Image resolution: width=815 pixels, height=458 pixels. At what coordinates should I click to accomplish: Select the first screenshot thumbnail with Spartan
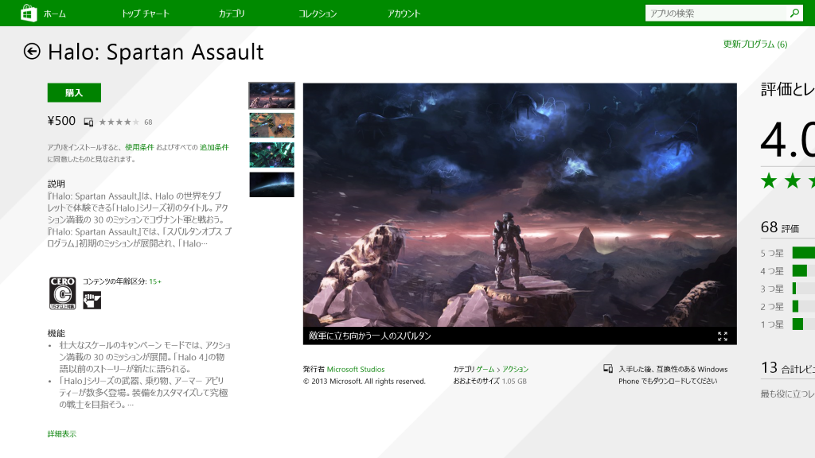(x=272, y=95)
